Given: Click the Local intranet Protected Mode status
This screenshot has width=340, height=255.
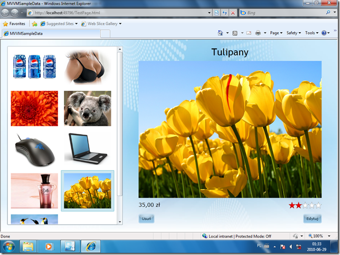Looking at the screenshot, I should coord(237,236).
